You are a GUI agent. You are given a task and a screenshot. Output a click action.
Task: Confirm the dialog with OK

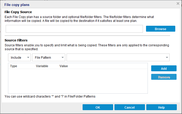point(98,107)
